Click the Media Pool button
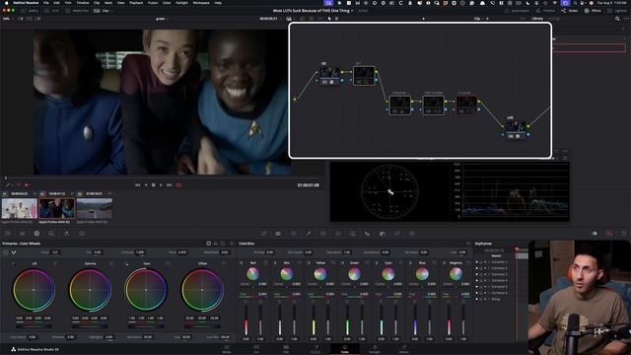Viewport: 631px width, 355px height. pyautogui.click(x=78, y=11)
